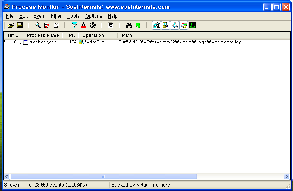
Task: Click the Open file toolbar icon
Action: click(11, 25)
